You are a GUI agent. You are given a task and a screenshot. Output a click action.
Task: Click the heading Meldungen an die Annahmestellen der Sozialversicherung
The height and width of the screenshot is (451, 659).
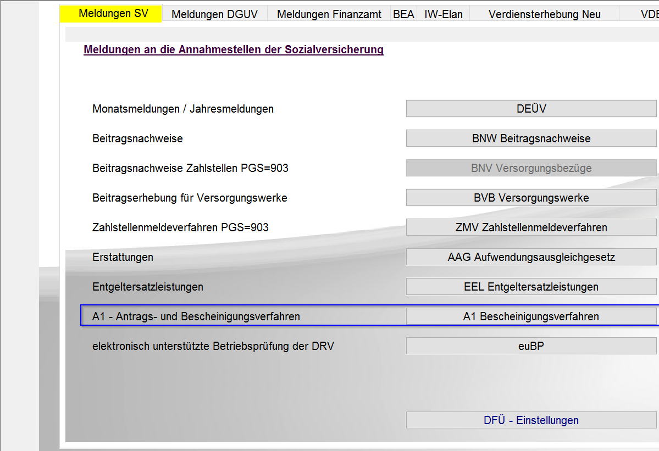pyautogui.click(x=234, y=50)
